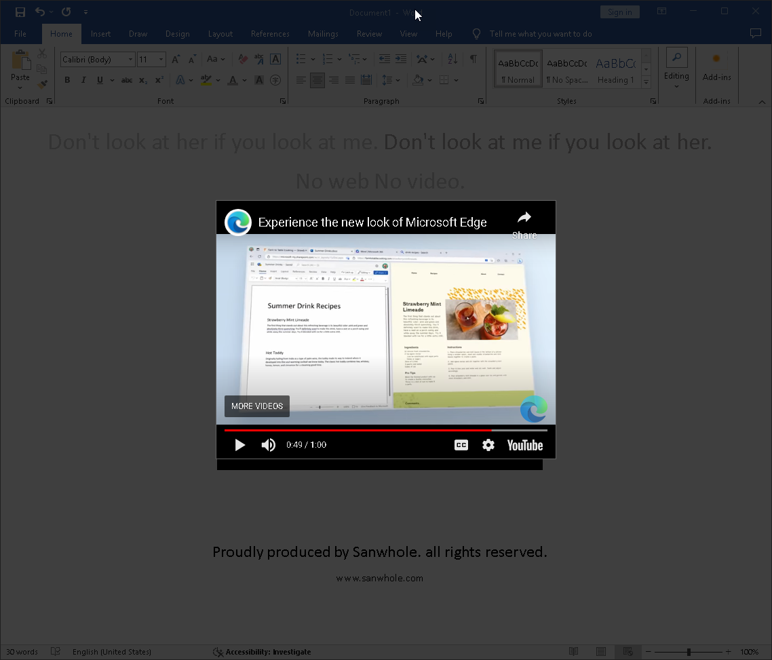
Task: Switch to the References tab
Action: (270, 34)
